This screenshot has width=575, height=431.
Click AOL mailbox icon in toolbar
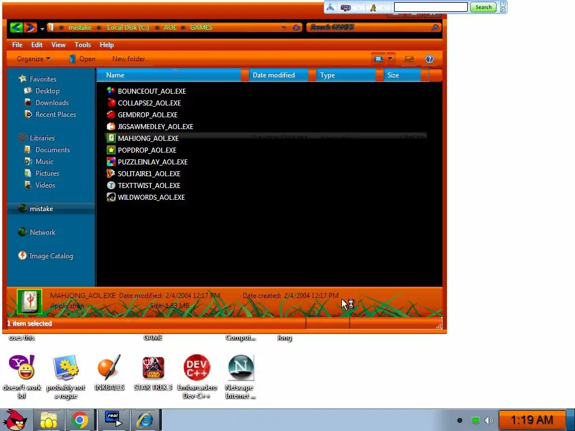point(346,7)
